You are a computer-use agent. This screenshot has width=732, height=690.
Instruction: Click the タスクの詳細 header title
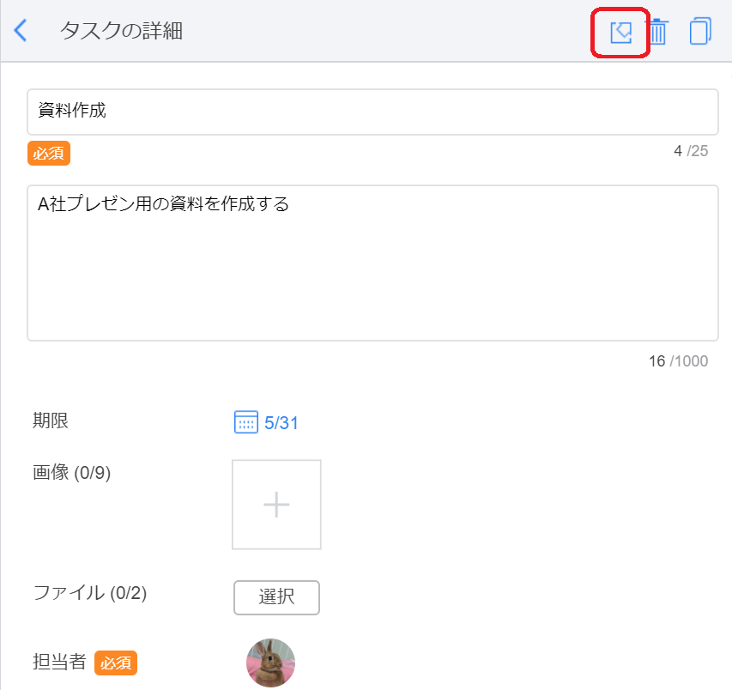pos(121,32)
